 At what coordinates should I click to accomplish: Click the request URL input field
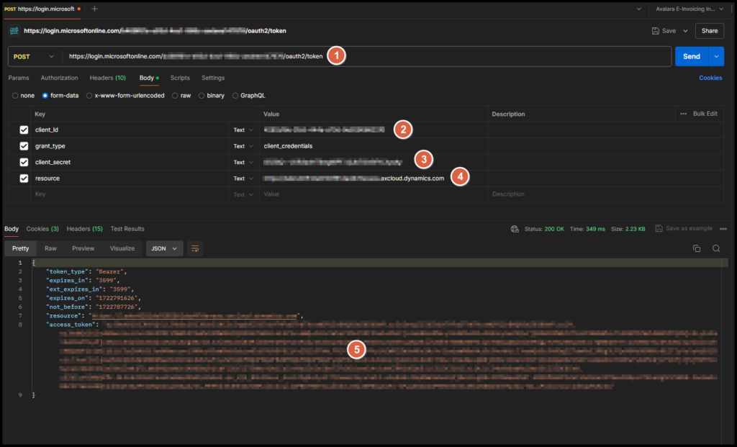coord(366,56)
